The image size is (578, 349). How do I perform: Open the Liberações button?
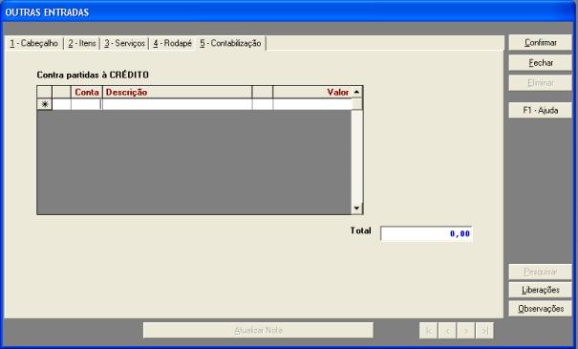tap(541, 290)
